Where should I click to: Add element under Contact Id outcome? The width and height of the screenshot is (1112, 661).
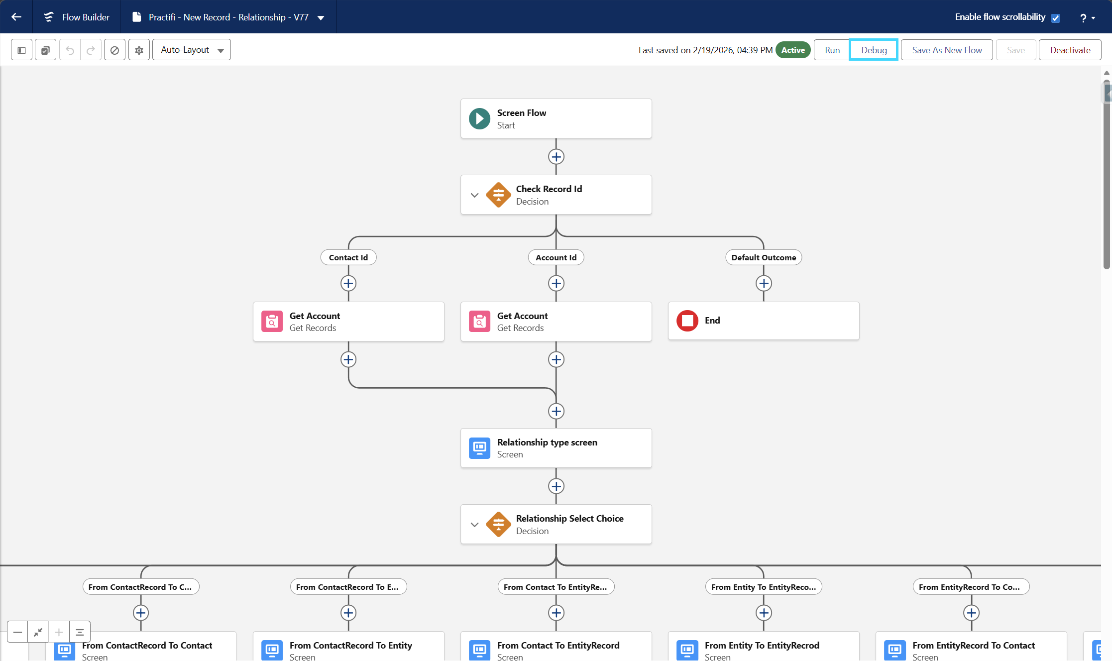[x=348, y=283]
